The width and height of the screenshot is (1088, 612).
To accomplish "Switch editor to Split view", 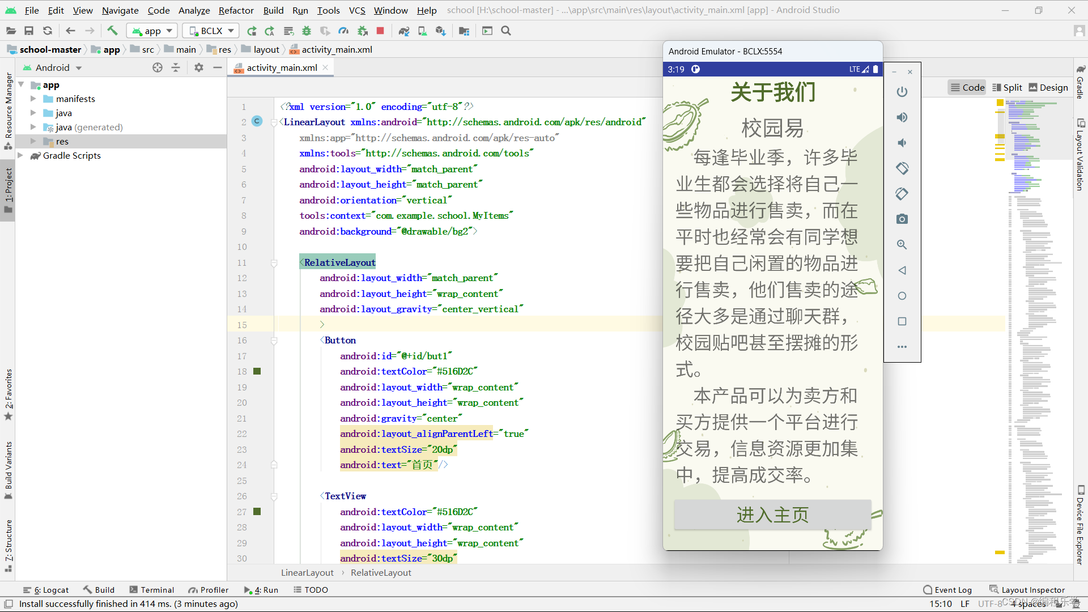I will (1007, 87).
